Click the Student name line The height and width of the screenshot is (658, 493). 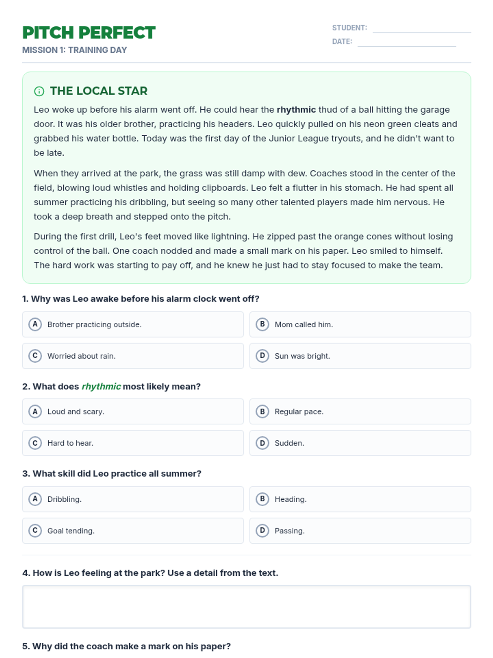(422, 28)
